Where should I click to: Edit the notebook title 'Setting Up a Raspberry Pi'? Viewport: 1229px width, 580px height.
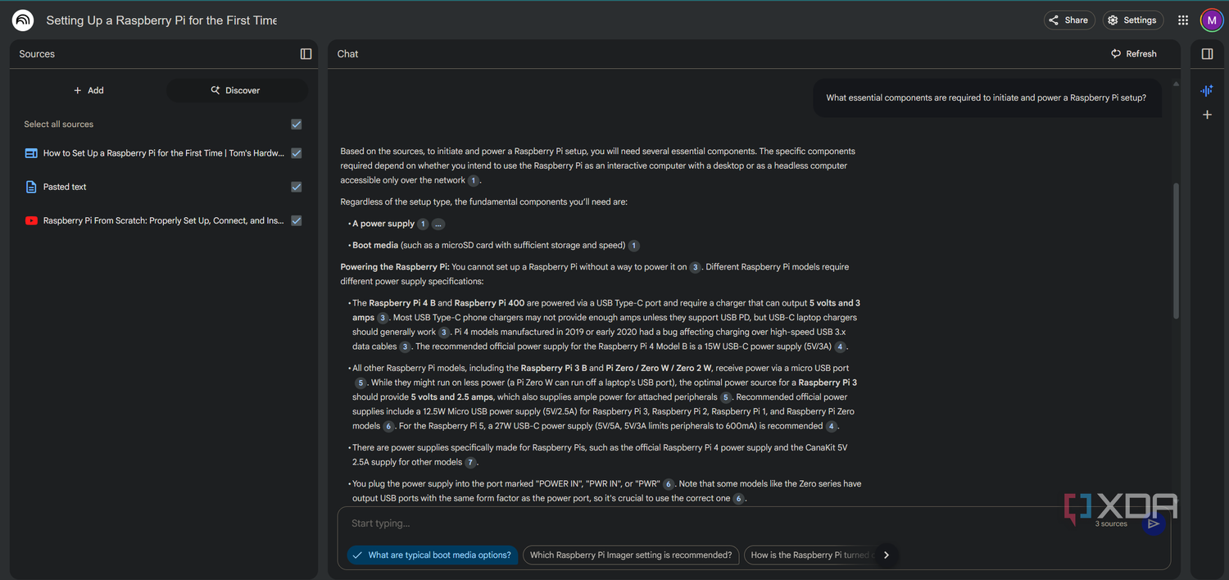click(161, 20)
